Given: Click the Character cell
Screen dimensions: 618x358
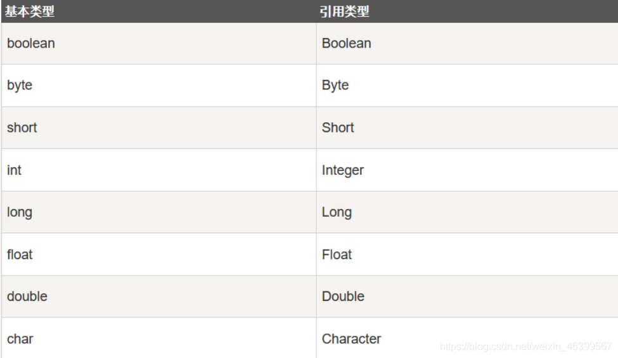Looking at the screenshot, I should (467, 338).
